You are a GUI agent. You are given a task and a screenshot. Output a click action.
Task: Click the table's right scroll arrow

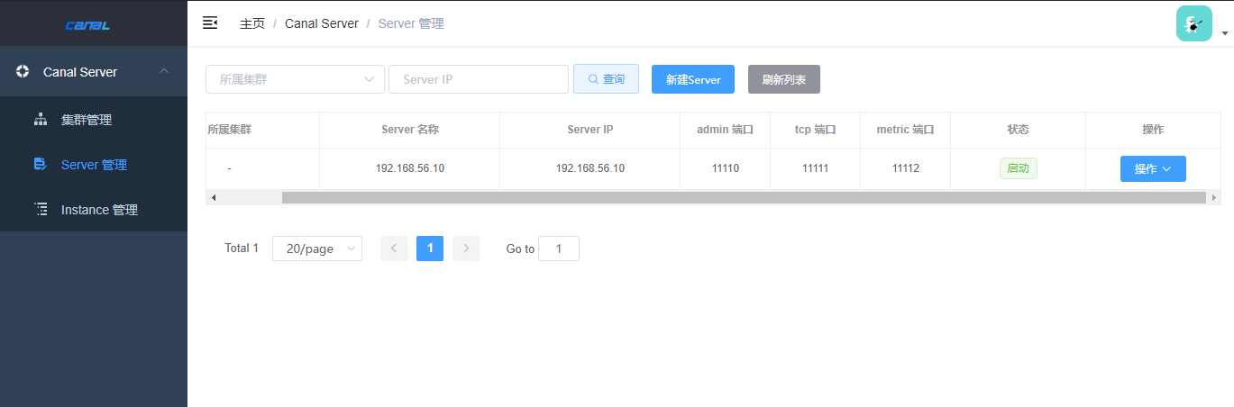pos(1213,197)
